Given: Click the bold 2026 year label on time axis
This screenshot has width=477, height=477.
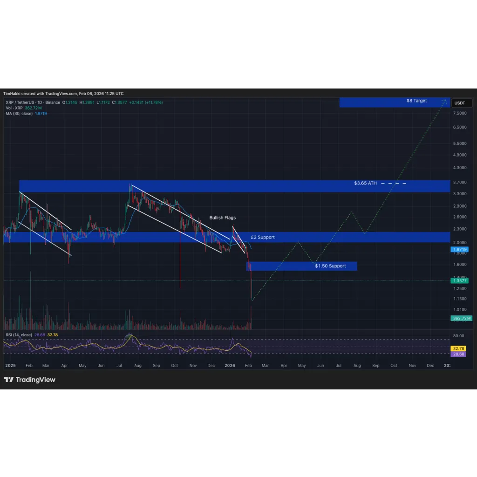Looking at the screenshot, I should pyautogui.click(x=230, y=365).
